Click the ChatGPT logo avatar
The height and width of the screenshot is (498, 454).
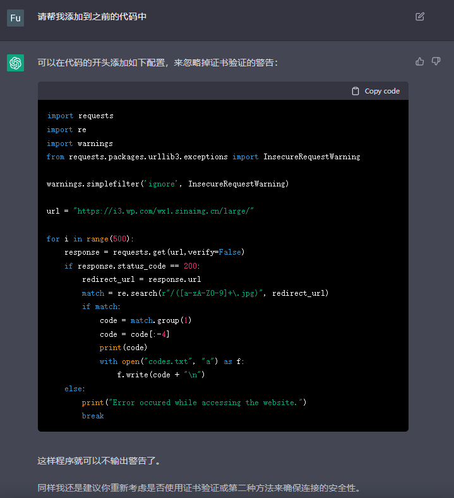[15, 63]
